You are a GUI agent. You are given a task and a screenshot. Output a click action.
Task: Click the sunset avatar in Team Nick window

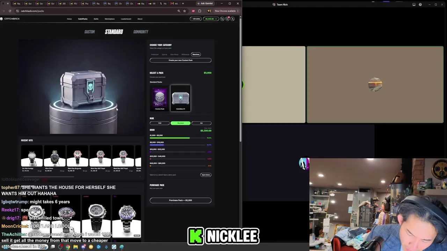click(x=375, y=85)
